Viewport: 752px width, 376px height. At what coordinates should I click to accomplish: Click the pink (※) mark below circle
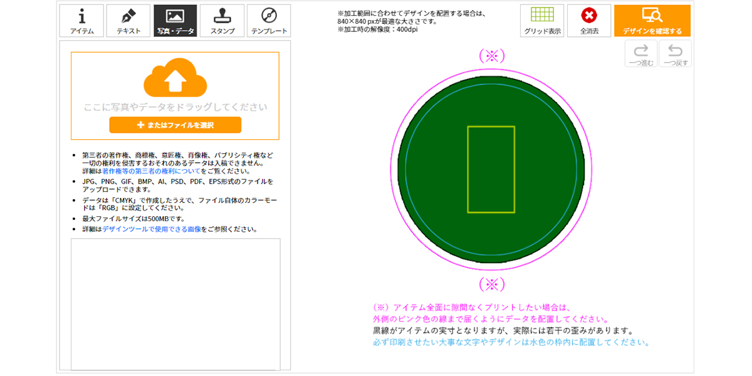pos(491,284)
